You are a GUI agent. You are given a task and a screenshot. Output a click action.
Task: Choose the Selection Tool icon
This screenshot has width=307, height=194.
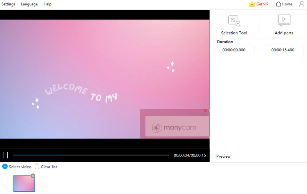coord(234,20)
